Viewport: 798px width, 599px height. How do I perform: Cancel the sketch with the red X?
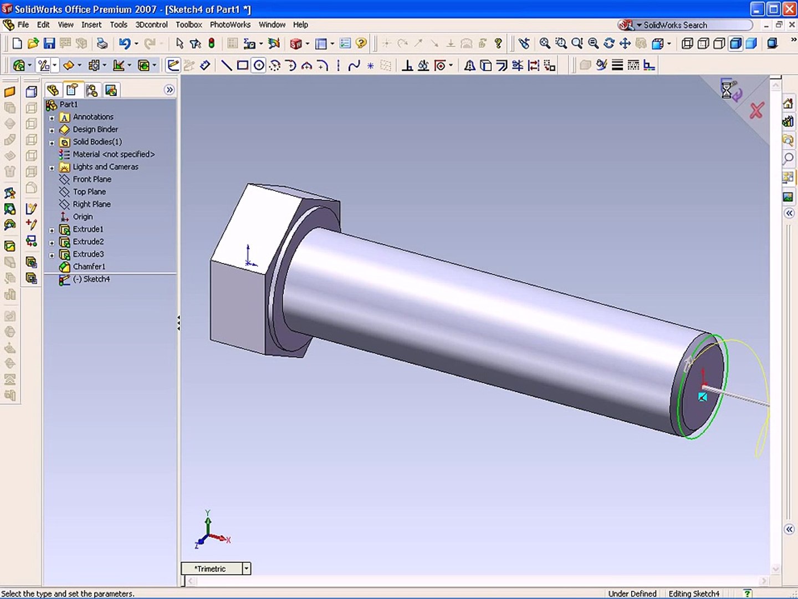pos(756,110)
